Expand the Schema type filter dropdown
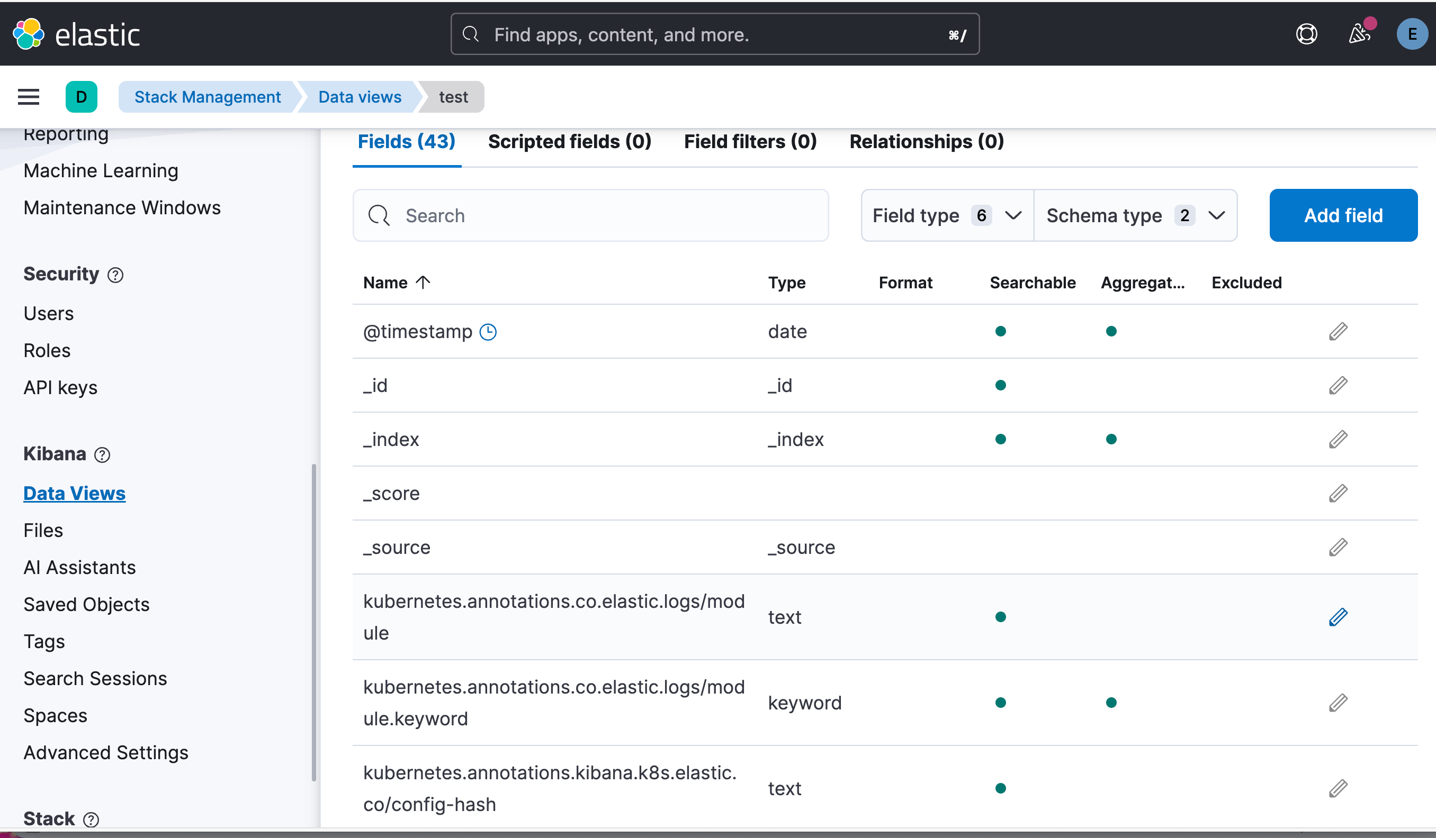Screen dimensions: 1436x838 point(1135,216)
